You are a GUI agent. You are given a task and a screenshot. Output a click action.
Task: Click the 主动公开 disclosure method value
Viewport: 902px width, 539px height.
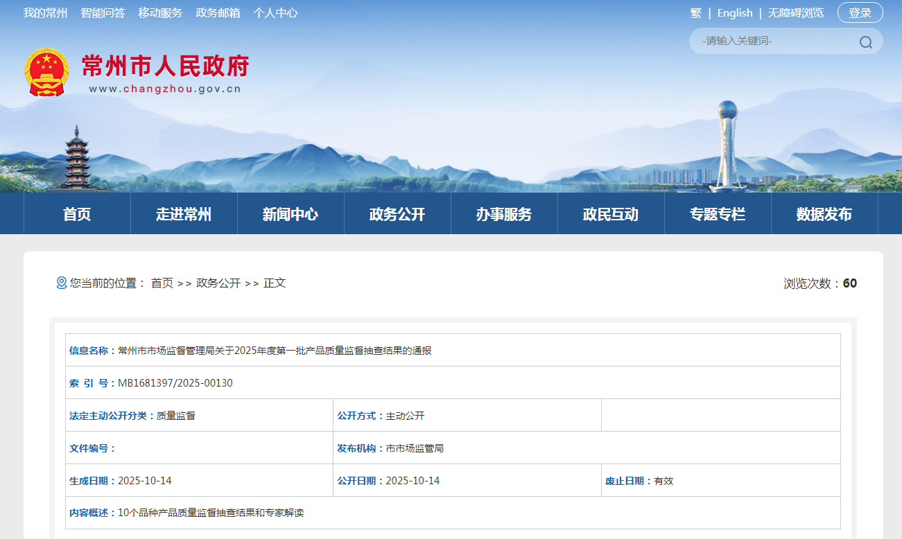point(405,416)
